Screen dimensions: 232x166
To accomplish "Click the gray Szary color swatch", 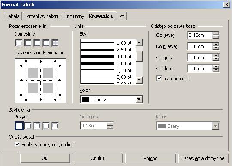I will pyautogui.click(x=162, y=126).
